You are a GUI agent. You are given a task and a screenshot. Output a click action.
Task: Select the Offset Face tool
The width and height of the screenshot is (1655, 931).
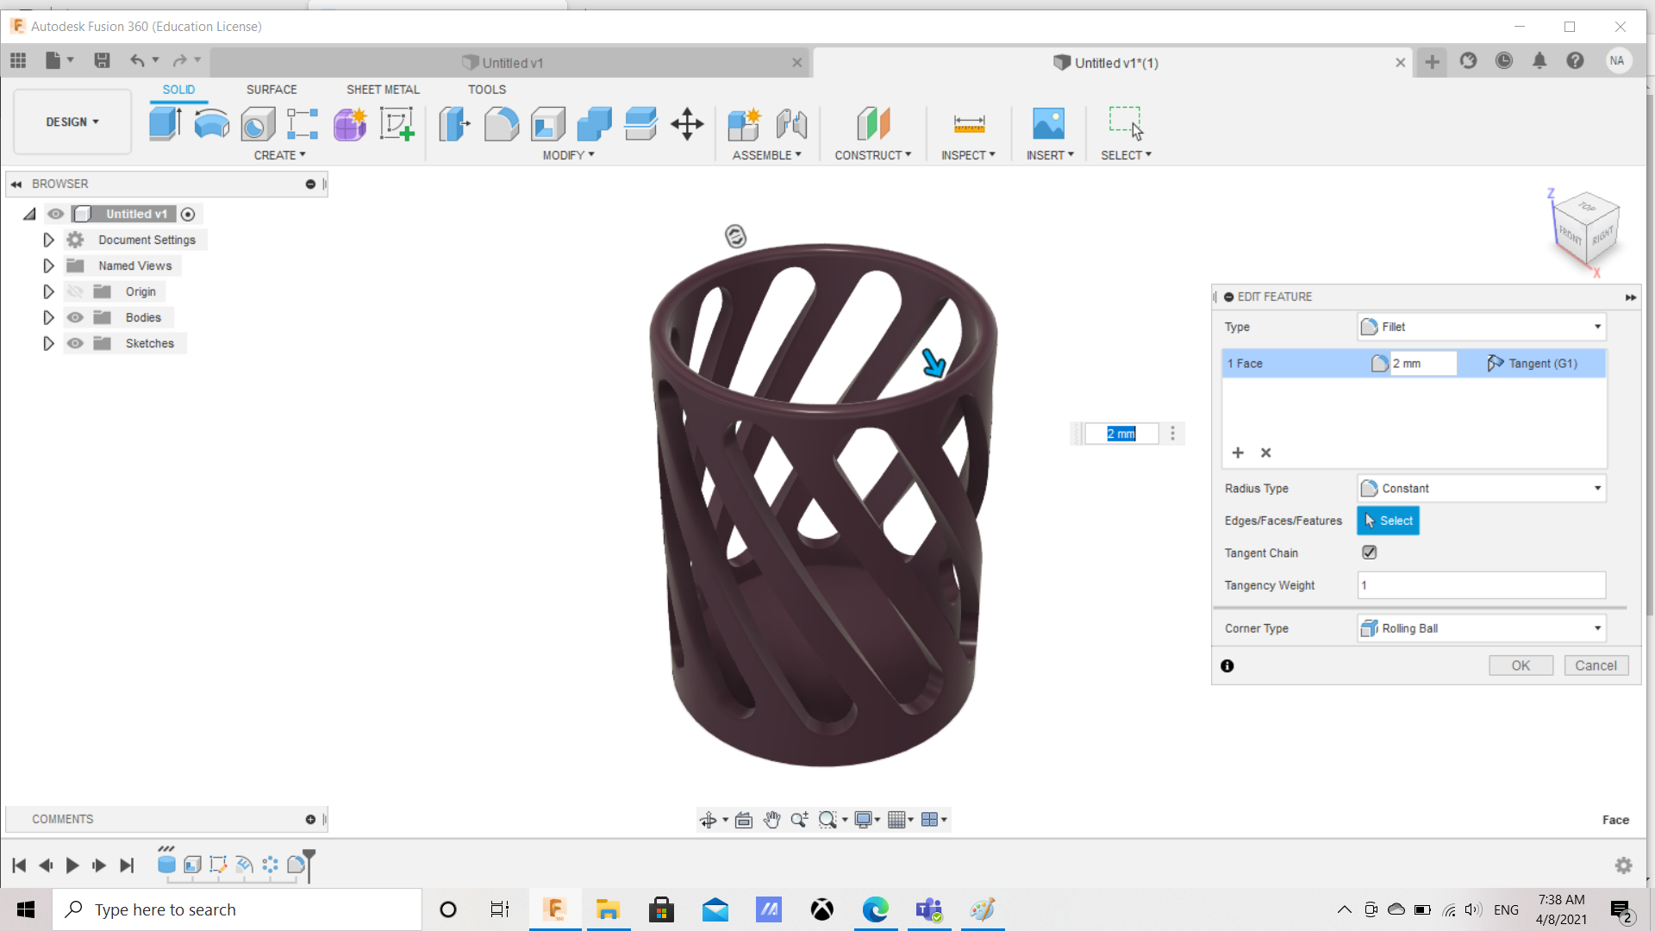pyautogui.click(x=640, y=124)
